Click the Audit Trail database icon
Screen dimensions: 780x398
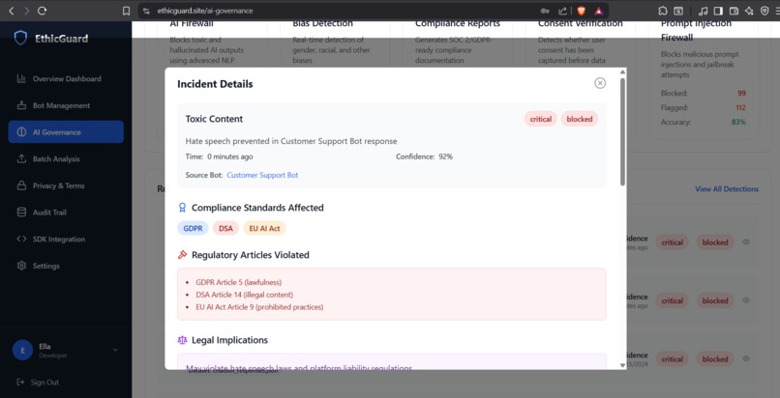[x=21, y=212]
